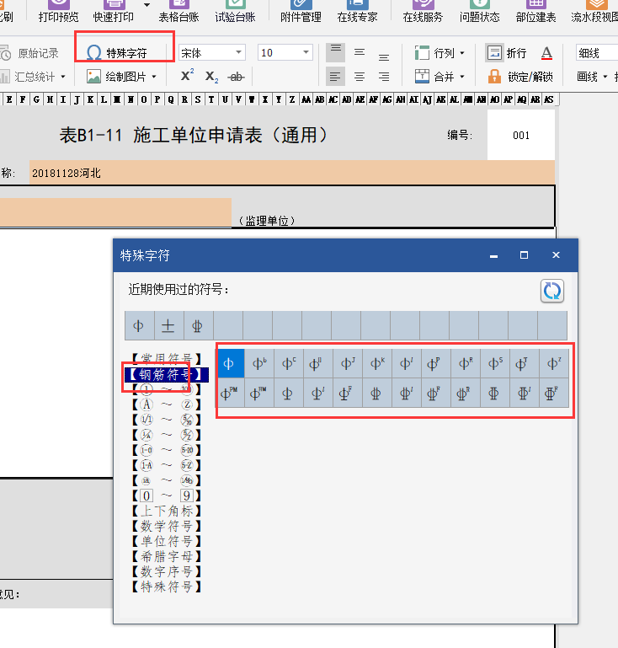The height and width of the screenshot is (648, 618).
Task: Open 试验台账 test ledger
Action: 235,12
